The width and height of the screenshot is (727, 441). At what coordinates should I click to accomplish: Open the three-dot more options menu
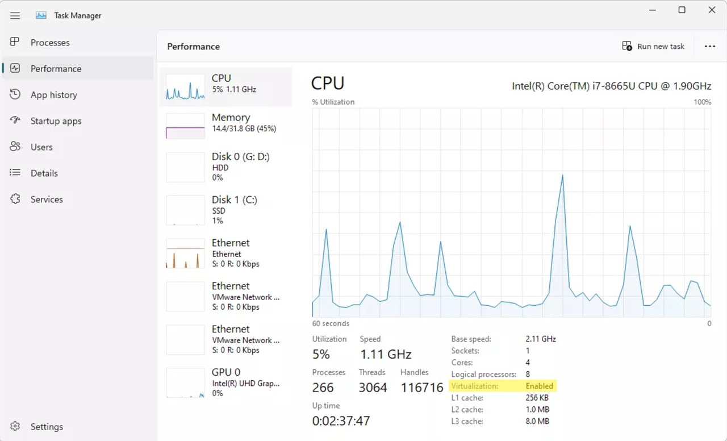(x=709, y=47)
